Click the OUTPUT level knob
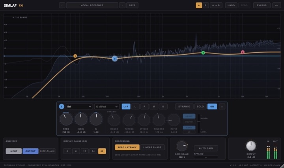284x168 pixels. pyautogui.click(x=251, y=146)
